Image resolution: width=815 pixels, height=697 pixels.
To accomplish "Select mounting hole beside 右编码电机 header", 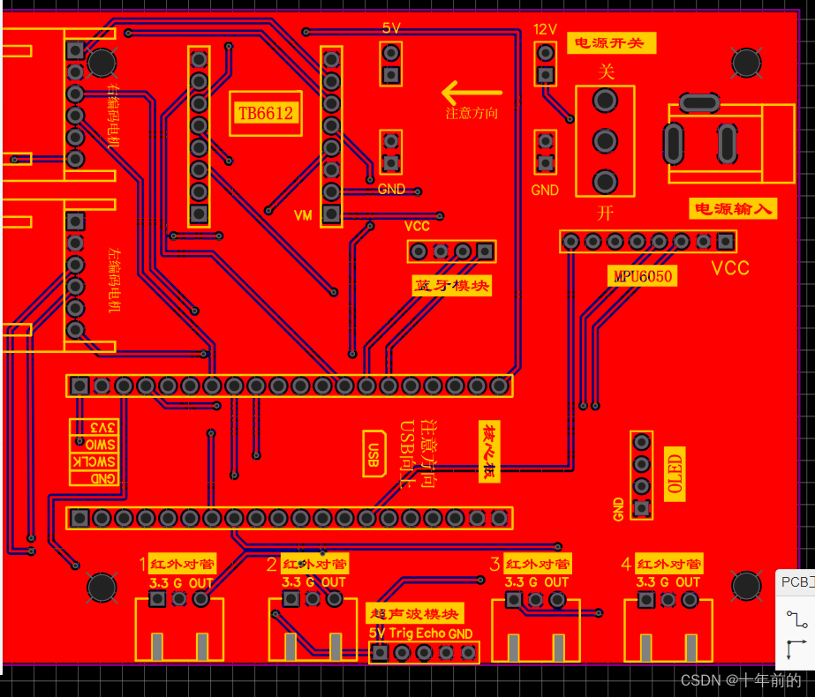I will click(102, 63).
